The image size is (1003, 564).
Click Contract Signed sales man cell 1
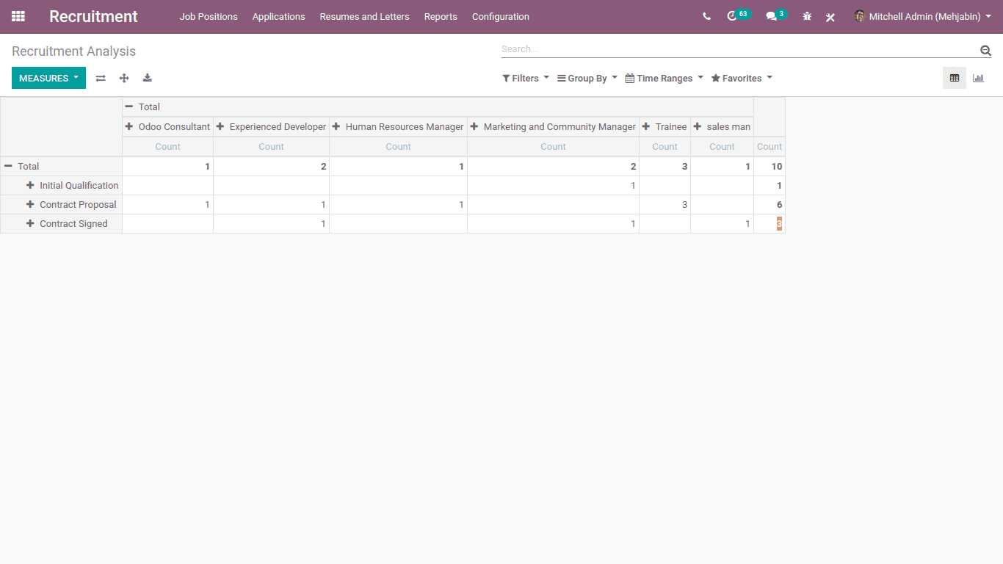coord(722,223)
